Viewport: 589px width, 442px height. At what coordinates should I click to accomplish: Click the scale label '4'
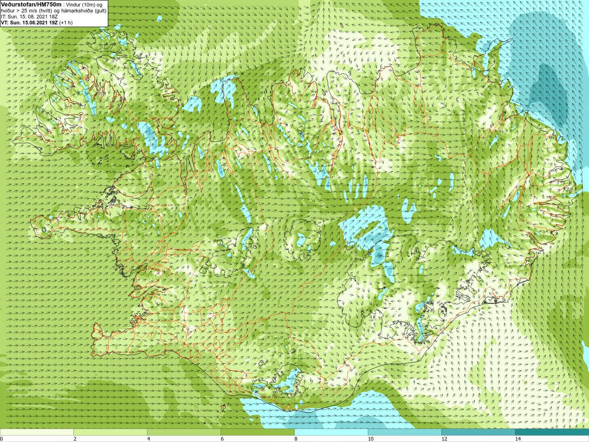149,439
